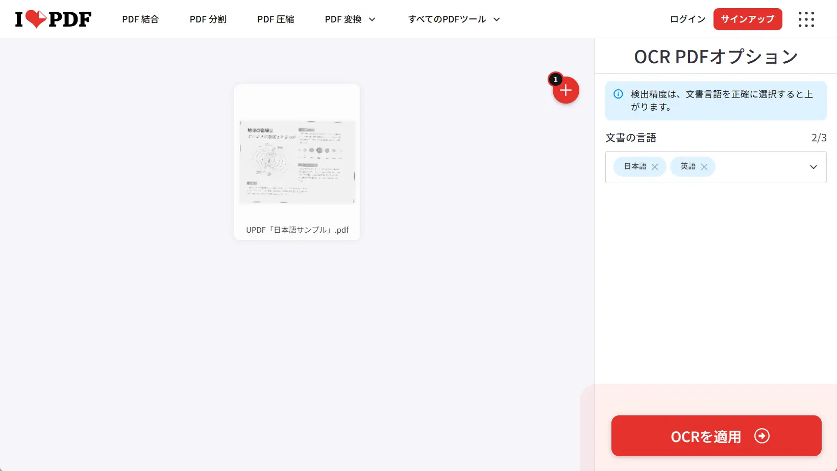Open the ログイン link
Screen dimensions: 837x471
click(686, 19)
